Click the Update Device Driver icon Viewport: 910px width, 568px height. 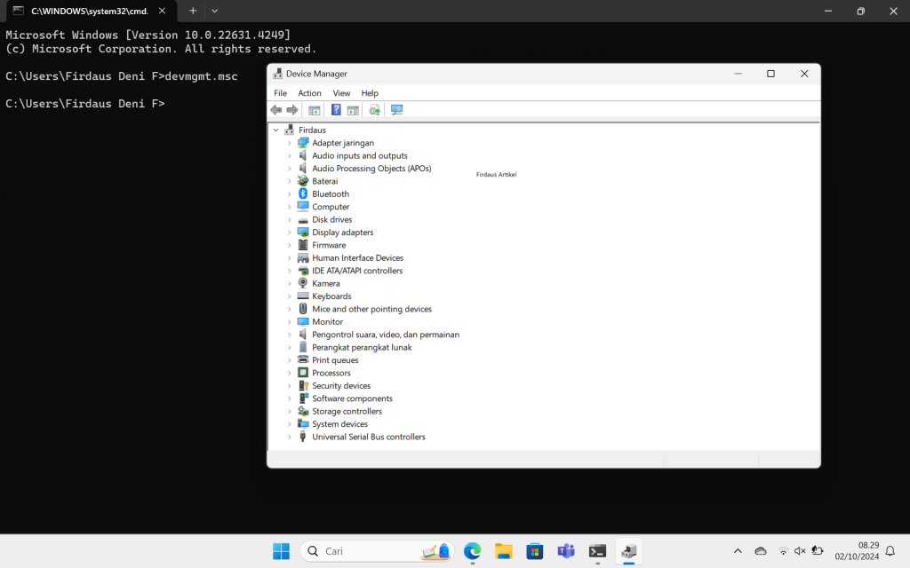374,110
